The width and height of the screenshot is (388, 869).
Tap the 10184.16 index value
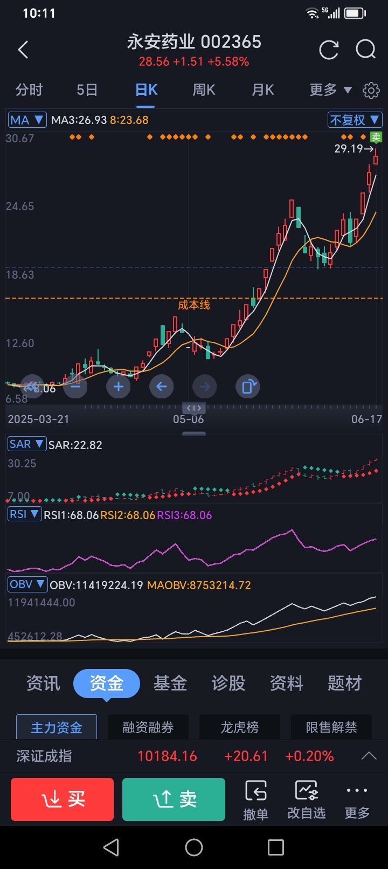pyautogui.click(x=167, y=756)
